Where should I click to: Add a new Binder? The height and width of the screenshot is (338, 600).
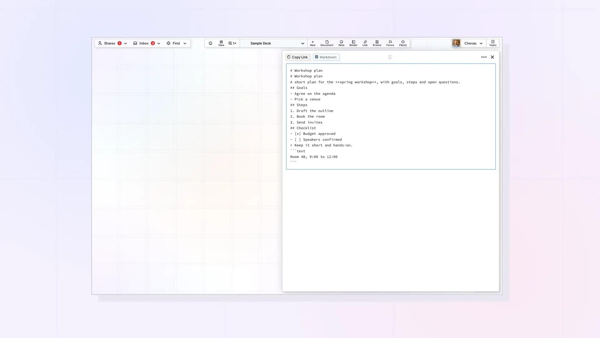pos(353,43)
